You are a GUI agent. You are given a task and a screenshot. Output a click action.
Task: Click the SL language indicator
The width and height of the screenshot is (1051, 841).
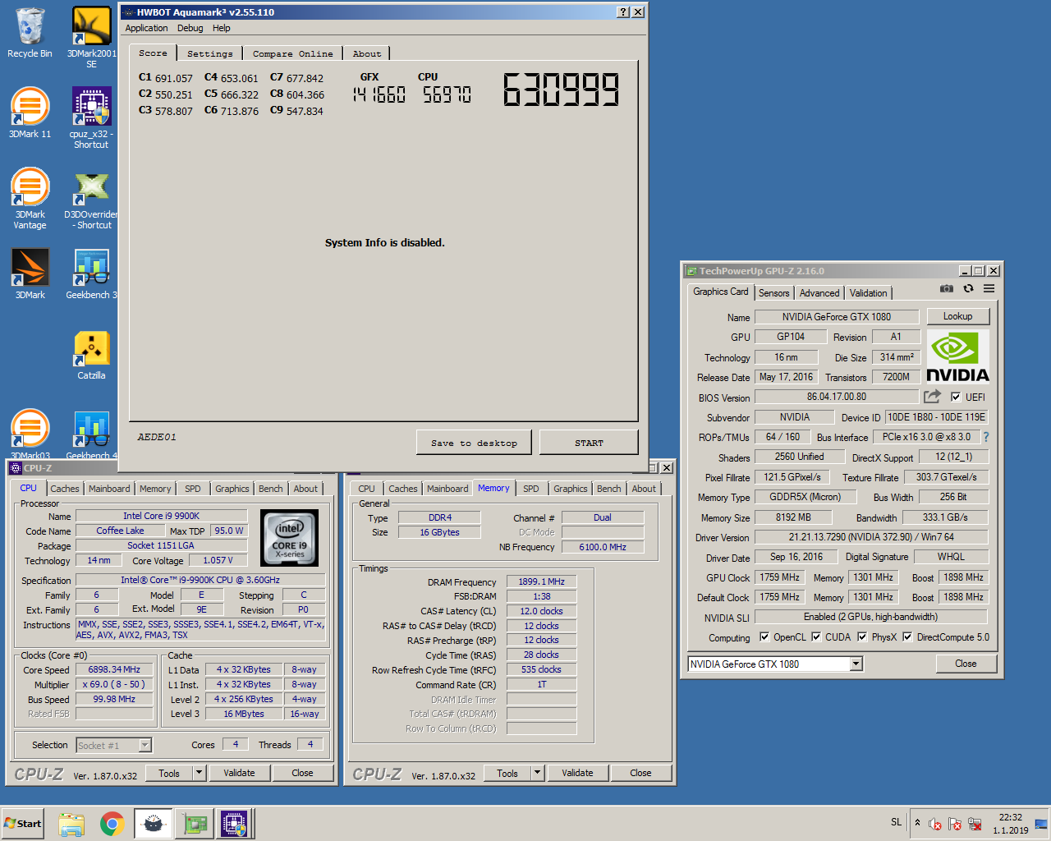tap(896, 822)
